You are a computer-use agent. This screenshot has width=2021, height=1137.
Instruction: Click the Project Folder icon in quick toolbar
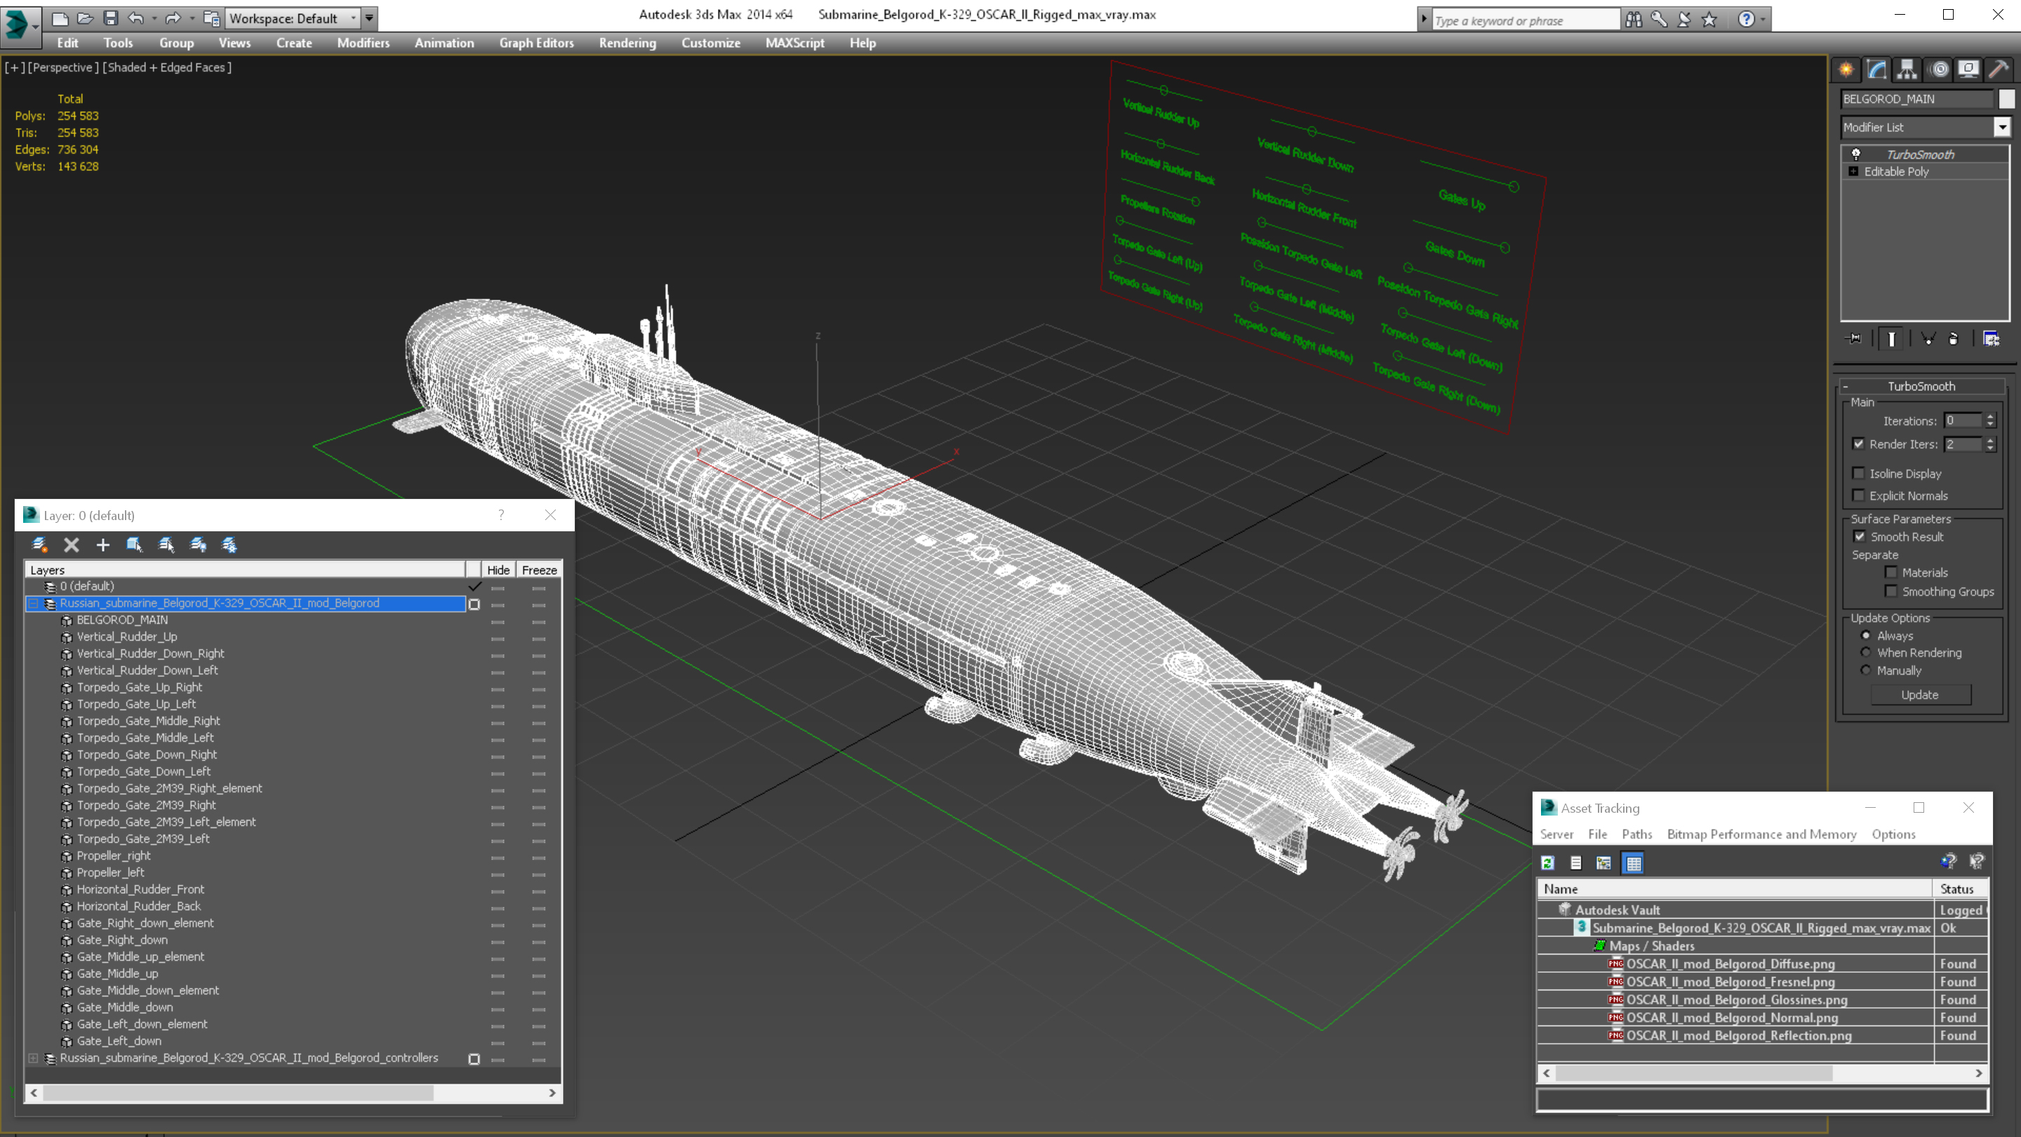[x=211, y=18]
